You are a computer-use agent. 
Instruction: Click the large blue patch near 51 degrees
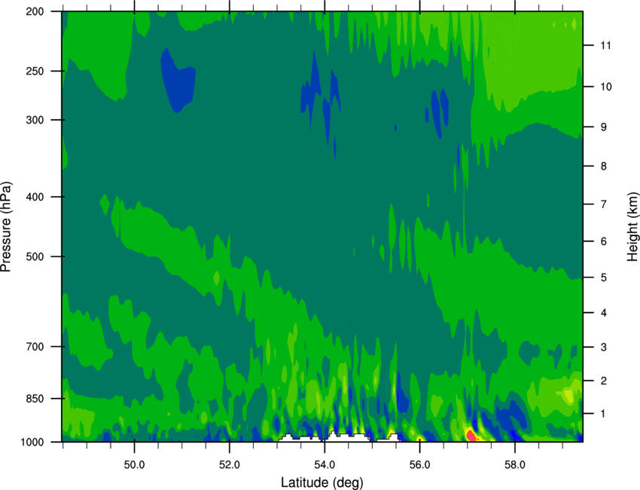click(178, 81)
